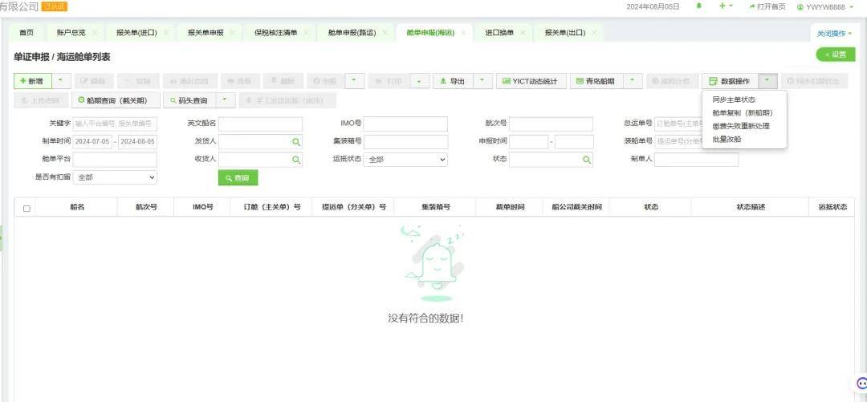Open the 是否有扣留 dropdown
Screen dimensions: 867x402
[x=115, y=177]
